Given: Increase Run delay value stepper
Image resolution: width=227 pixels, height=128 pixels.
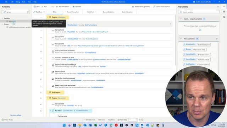Looking at the screenshot, I should 136,119.
